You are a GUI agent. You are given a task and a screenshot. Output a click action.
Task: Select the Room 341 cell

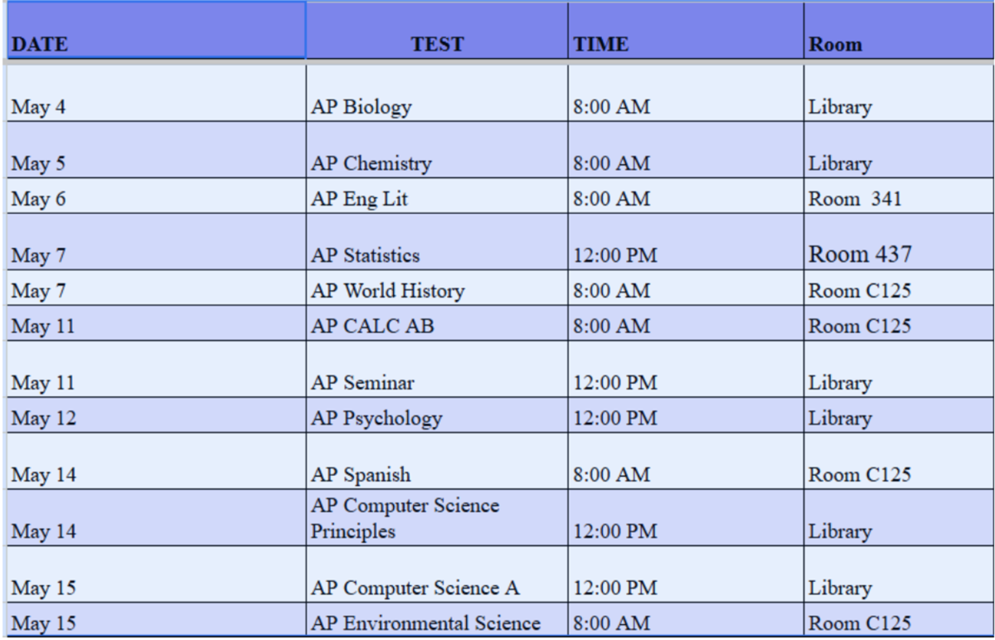[x=898, y=196]
